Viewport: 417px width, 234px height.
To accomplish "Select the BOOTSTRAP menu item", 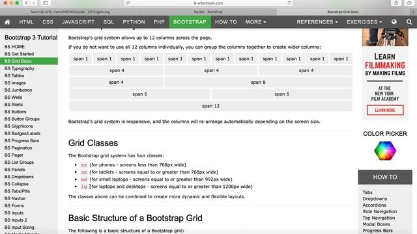I will click(x=190, y=22).
